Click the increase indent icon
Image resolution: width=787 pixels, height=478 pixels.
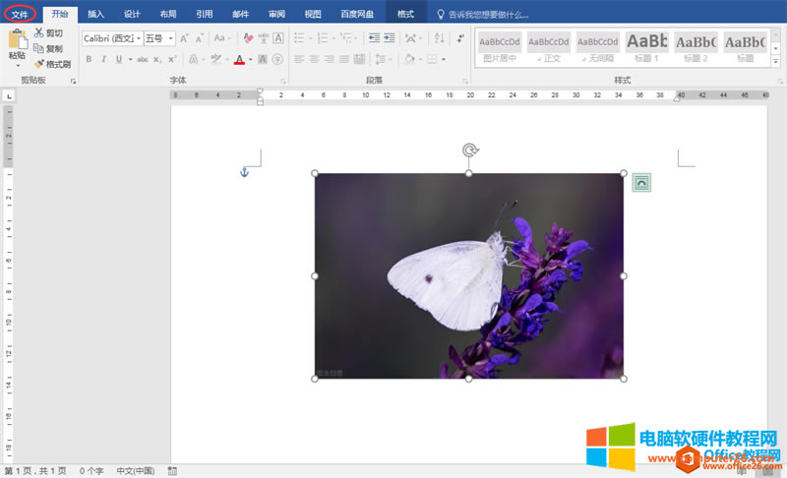(390, 38)
